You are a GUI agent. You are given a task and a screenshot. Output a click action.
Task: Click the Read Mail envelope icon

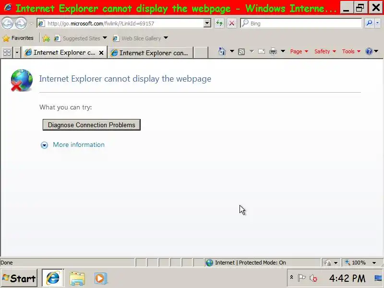[262, 51]
